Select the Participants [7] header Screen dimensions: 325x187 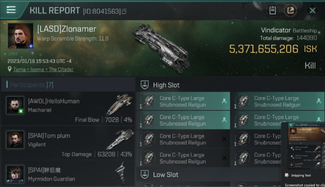(31, 85)
